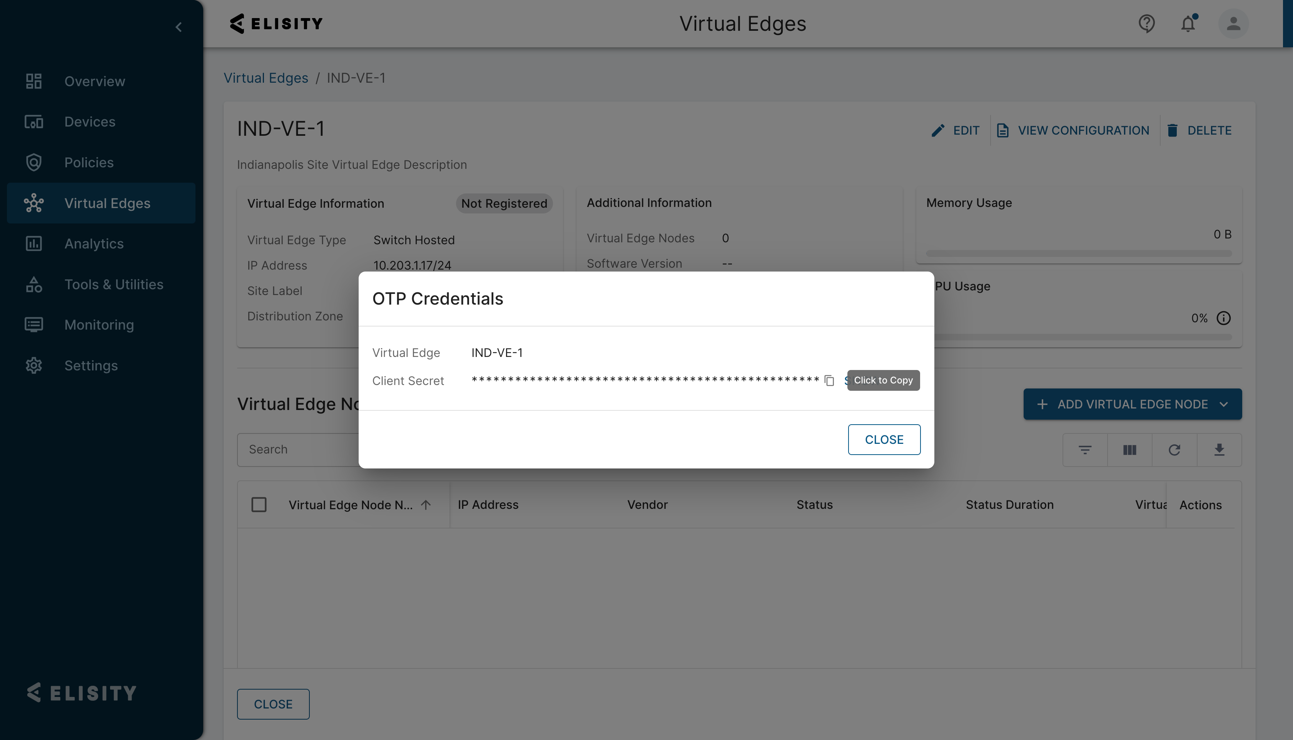The image size is (1293, 740).
Task: Refresh the virtual edge nodes table
Action: (x=1174, y=450)
